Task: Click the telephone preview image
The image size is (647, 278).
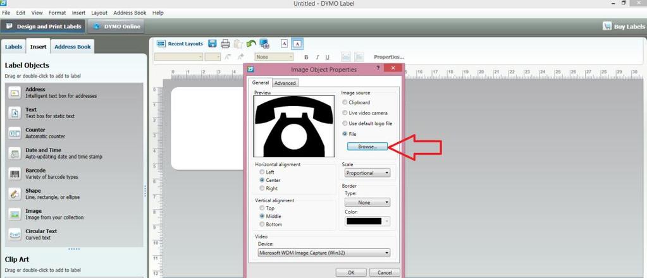Action: tap(294, 126)
